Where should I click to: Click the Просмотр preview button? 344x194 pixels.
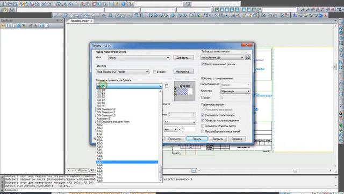tap(175, 139)
